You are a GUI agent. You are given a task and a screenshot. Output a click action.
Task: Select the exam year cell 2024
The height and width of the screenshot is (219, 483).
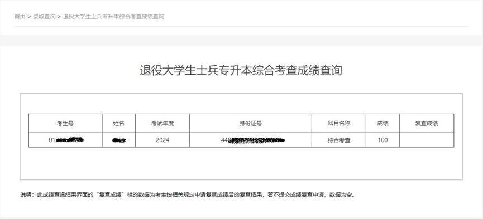[x=162, y=140]
